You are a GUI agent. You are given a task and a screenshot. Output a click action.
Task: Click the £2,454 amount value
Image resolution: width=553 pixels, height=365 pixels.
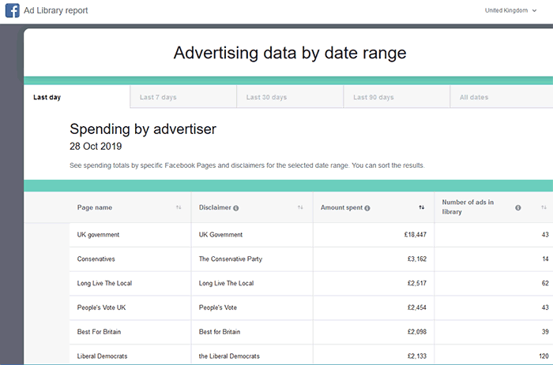417,307
